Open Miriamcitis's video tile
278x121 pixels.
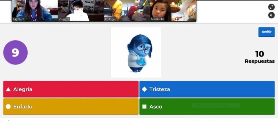click(173, 10)
